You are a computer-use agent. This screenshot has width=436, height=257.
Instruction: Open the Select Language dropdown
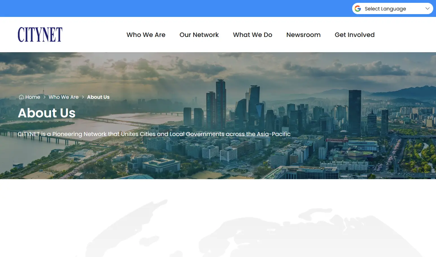click(385, 9)
